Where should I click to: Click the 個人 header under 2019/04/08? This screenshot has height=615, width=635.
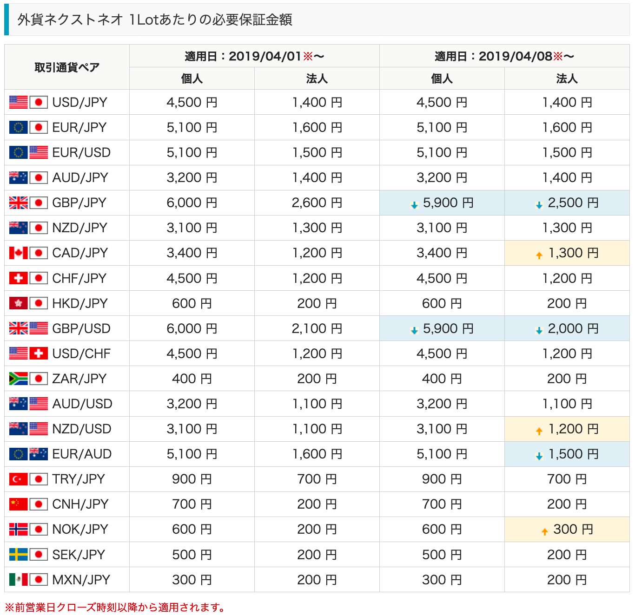[442, 79]
